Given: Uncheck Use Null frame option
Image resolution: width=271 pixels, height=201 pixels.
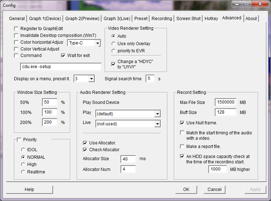Looking at the screenshot, I should [182, 123].
